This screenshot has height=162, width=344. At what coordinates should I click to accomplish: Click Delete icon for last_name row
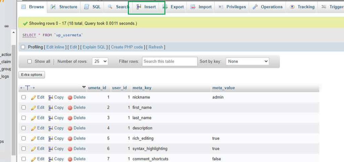[70, 118]
